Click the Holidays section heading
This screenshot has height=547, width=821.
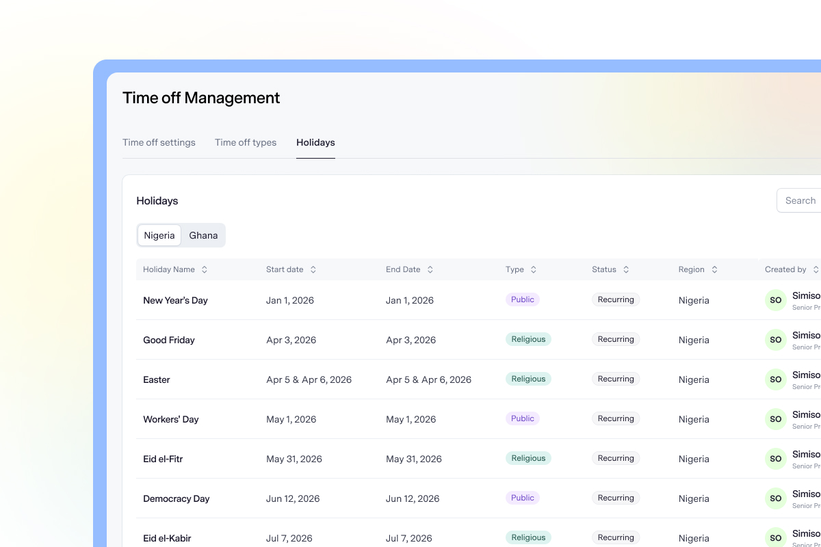pos(157,200)
